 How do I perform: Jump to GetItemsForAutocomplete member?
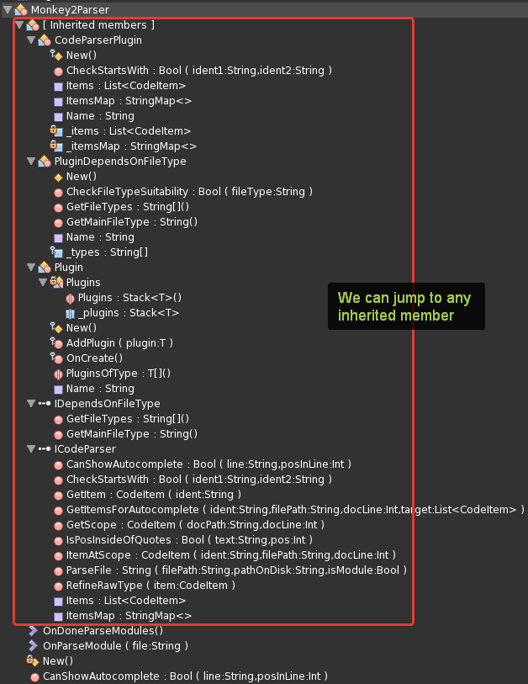pyautogui.click(x=294, y=510)
